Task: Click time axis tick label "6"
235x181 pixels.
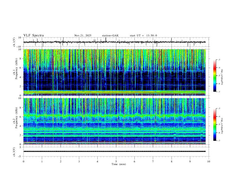Action: 134,161
